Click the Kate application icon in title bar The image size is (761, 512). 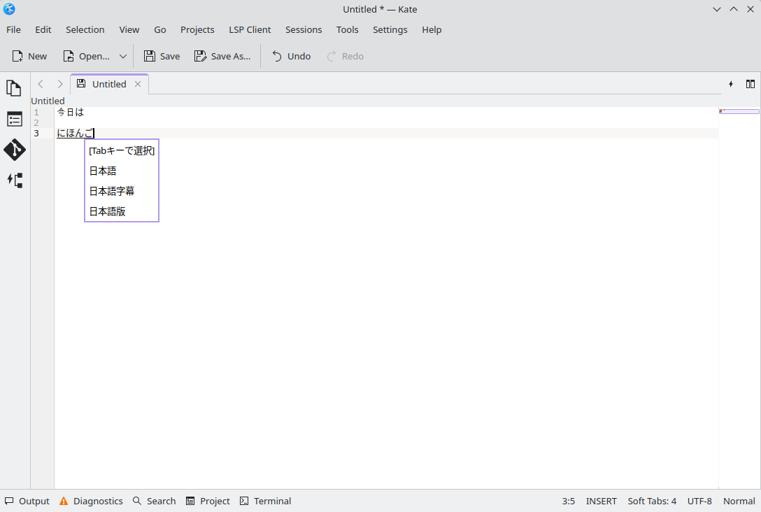tap(9, 9)
